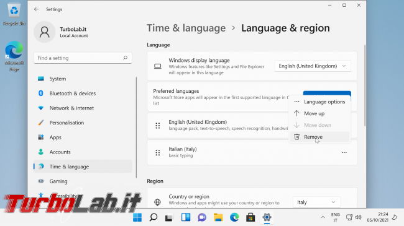
Task: Launch Microsoft Edge from taskbar
Action: coord(234,217)
